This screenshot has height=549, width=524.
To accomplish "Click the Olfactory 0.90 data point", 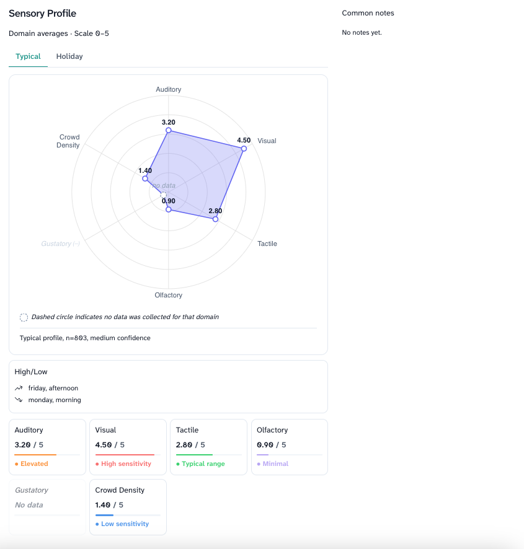I will 169,209.
